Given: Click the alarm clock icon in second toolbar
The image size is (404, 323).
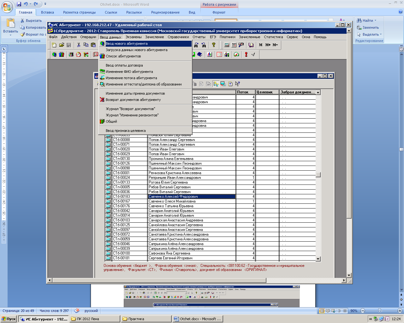Looking at the screenshot, I should (78, 55).
